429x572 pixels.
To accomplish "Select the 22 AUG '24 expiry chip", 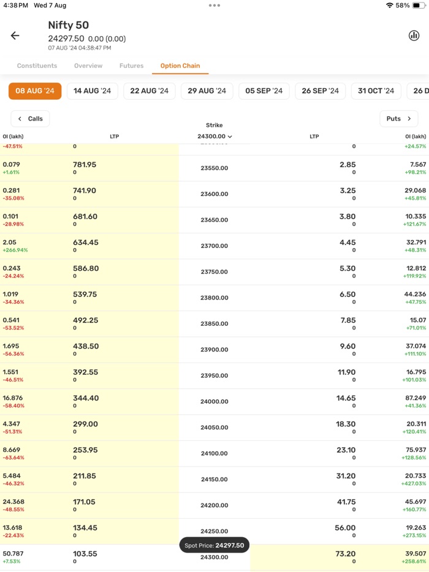I will coord(149,91).
